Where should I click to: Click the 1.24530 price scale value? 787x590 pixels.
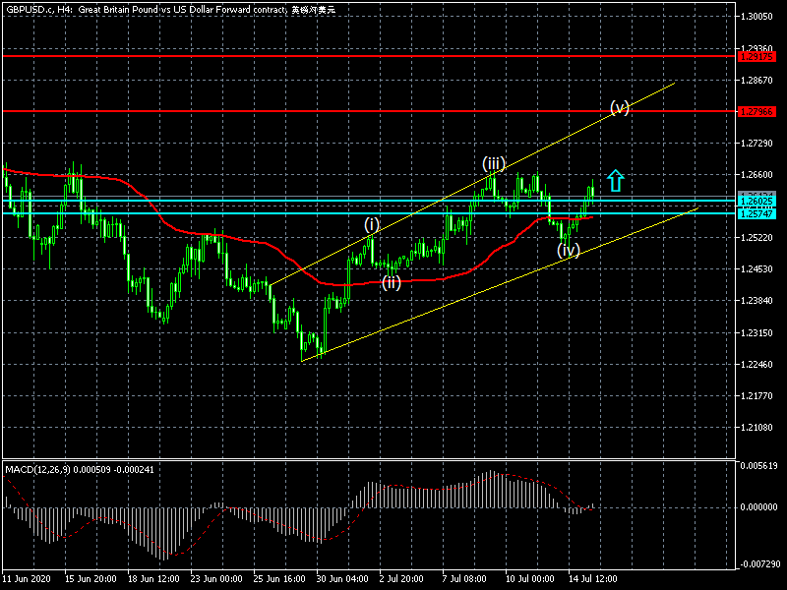click(757, 268)
